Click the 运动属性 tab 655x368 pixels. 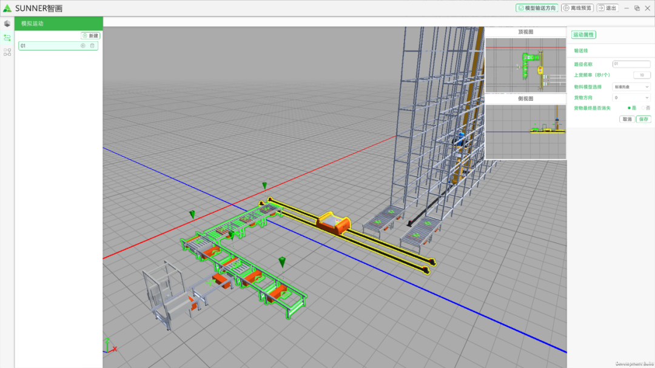pos(583,35)
